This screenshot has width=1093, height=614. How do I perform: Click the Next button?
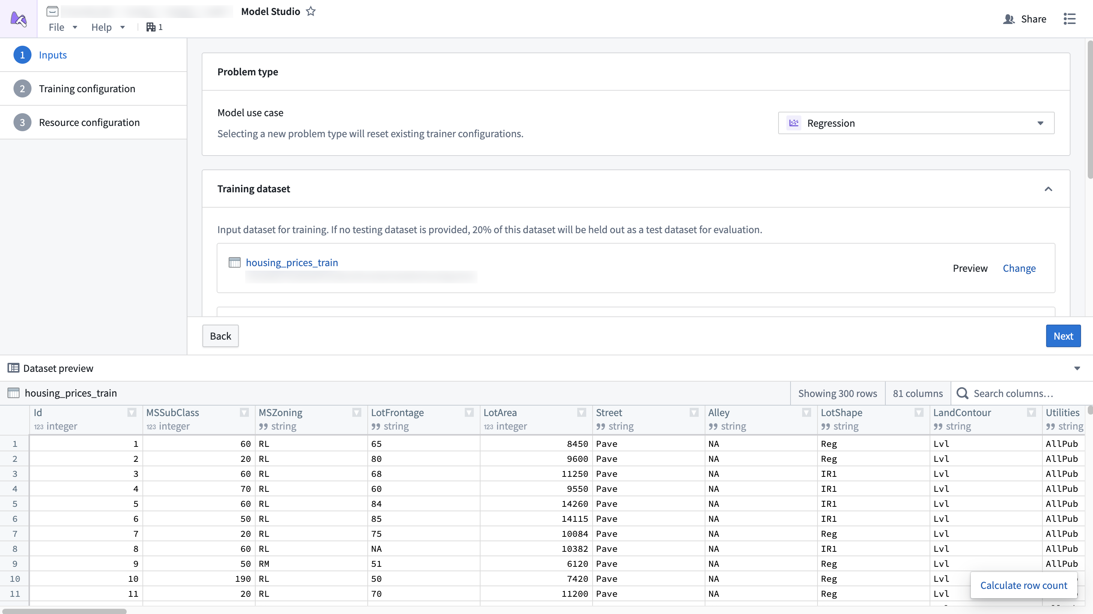pyautogui.click(x=1063, y=335)
